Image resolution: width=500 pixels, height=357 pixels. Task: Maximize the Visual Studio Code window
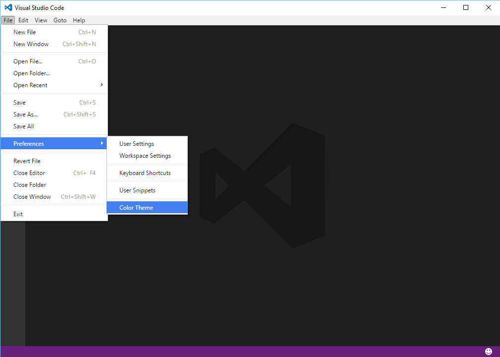point(466,7)
